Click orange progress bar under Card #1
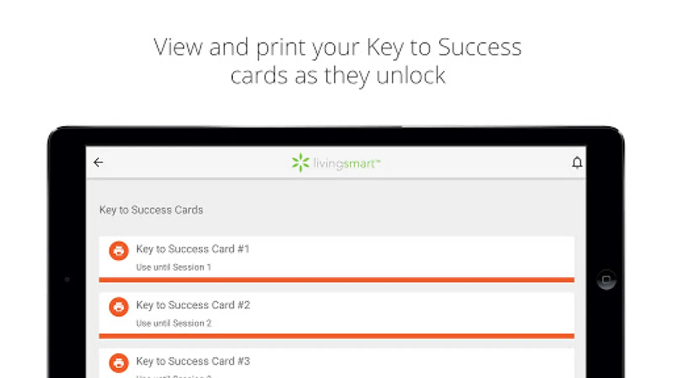673x378 pixels. pos(336,280)
